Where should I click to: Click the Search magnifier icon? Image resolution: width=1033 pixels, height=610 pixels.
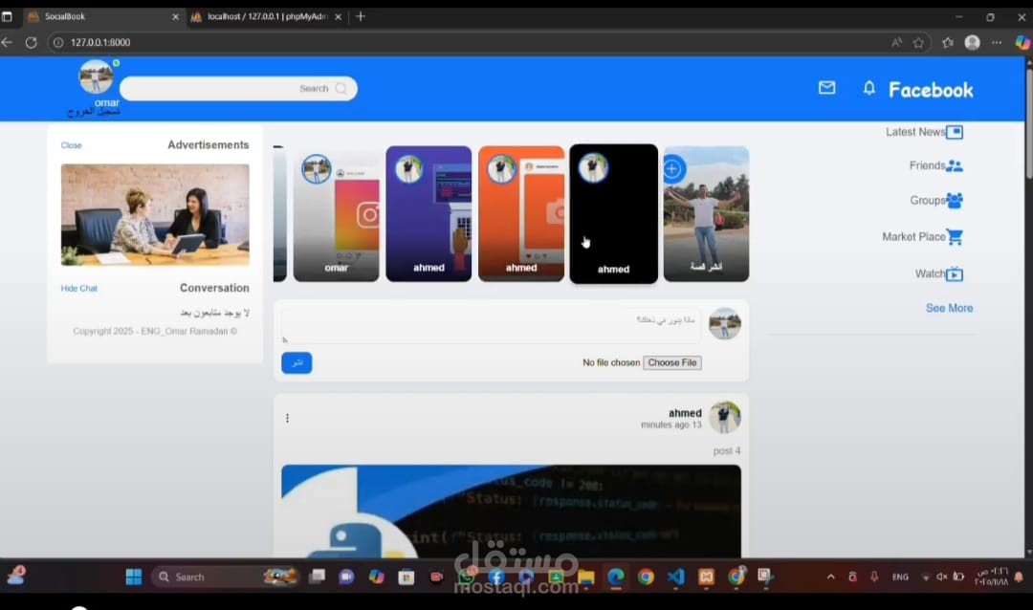click(x=342, y=88)
